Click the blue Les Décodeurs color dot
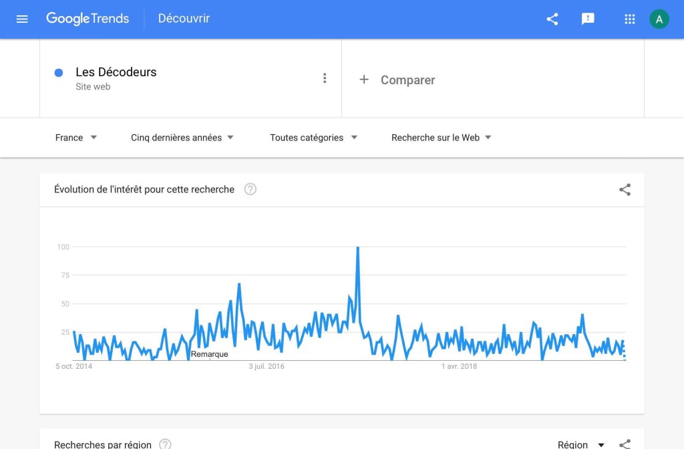This screenshot has width=684, height=449. coord(59,72)
